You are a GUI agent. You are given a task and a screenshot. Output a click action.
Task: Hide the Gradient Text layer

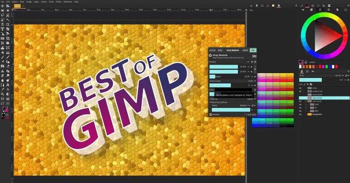click(x=300, y=91)
